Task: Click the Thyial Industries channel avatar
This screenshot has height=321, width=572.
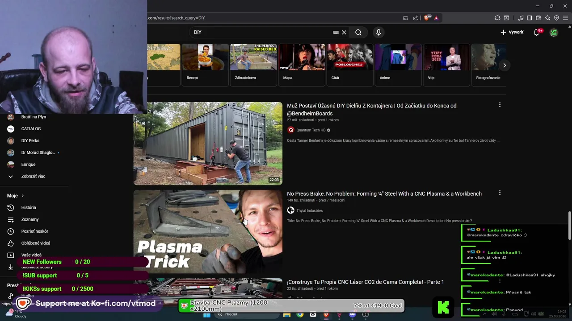Action: (x=291, y=210)
